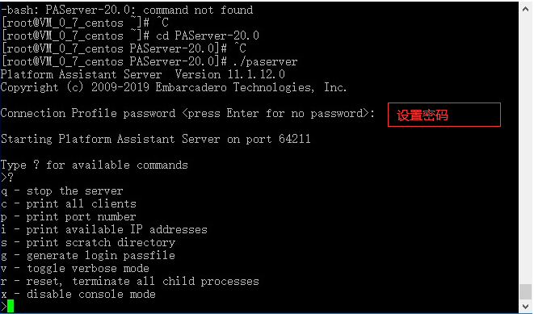Click 'r - reset, terminate all child processes'
534x314 pixels.
click(130, 282)
